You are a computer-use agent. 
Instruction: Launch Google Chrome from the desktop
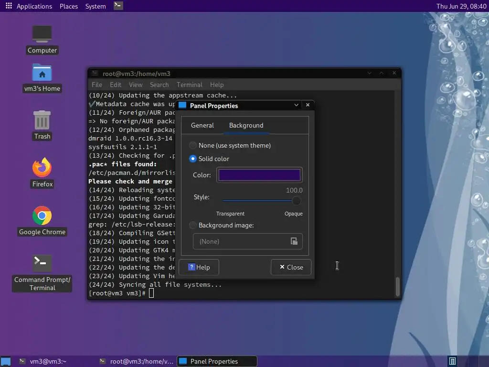point(42,216)
